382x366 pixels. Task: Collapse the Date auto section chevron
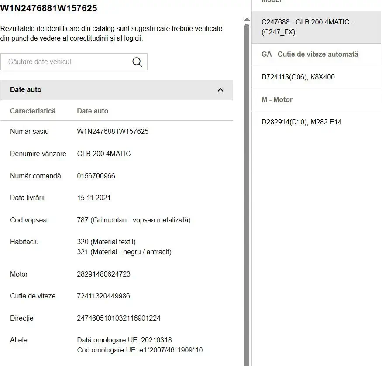[x=220, y=90]
